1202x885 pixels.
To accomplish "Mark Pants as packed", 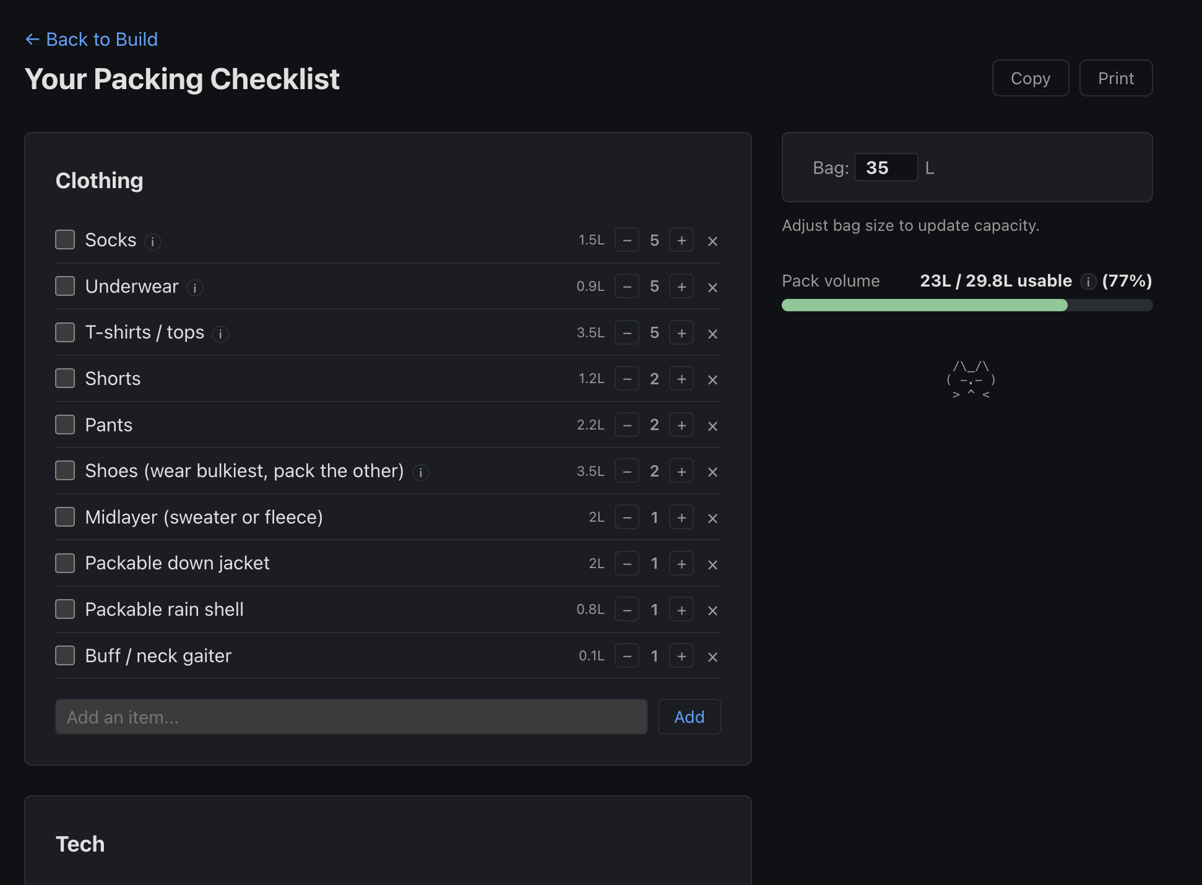I will tap(64, 425).
